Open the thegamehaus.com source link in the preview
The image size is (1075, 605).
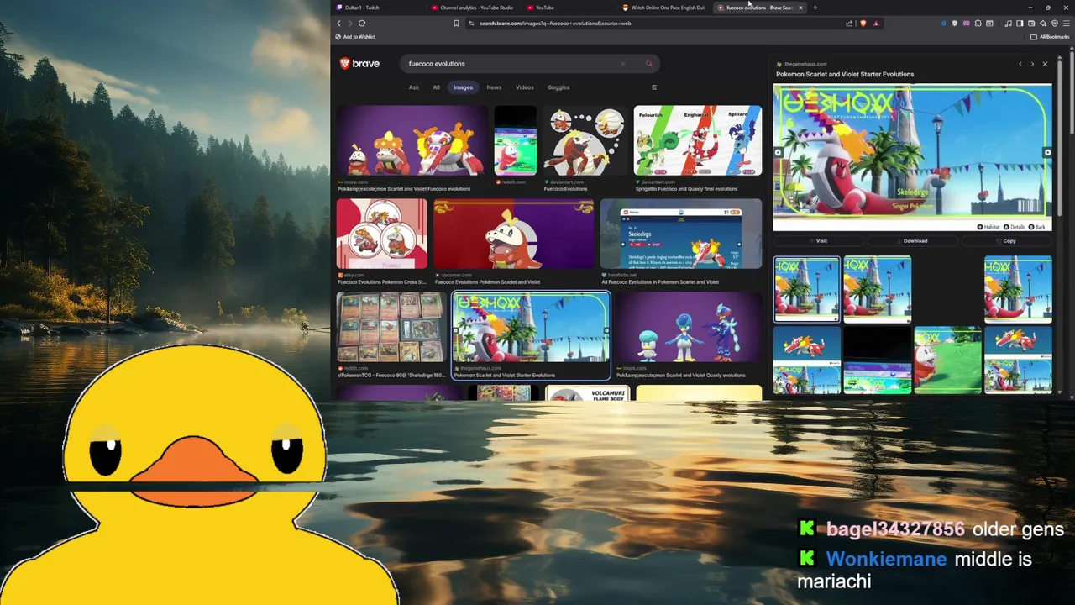click(802, 64)
